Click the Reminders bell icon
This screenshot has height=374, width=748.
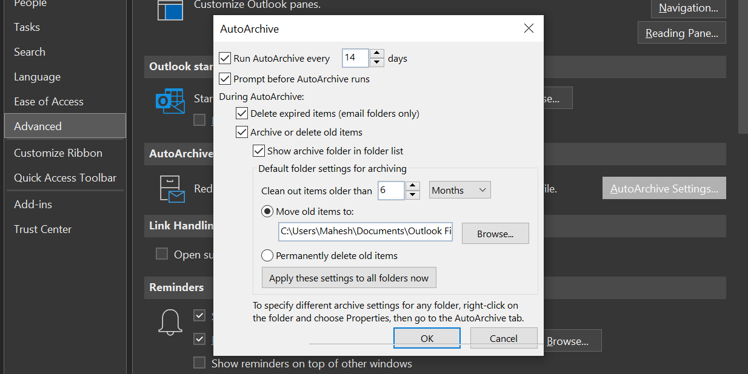coord(170,323)
